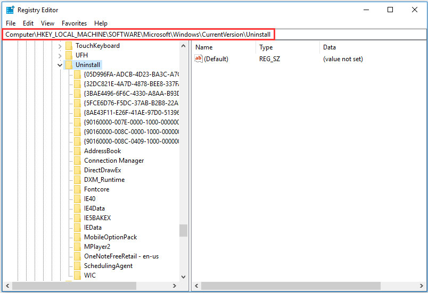
Task: Click folder icon of {90160000-007E key
Action: coord(78,122)
